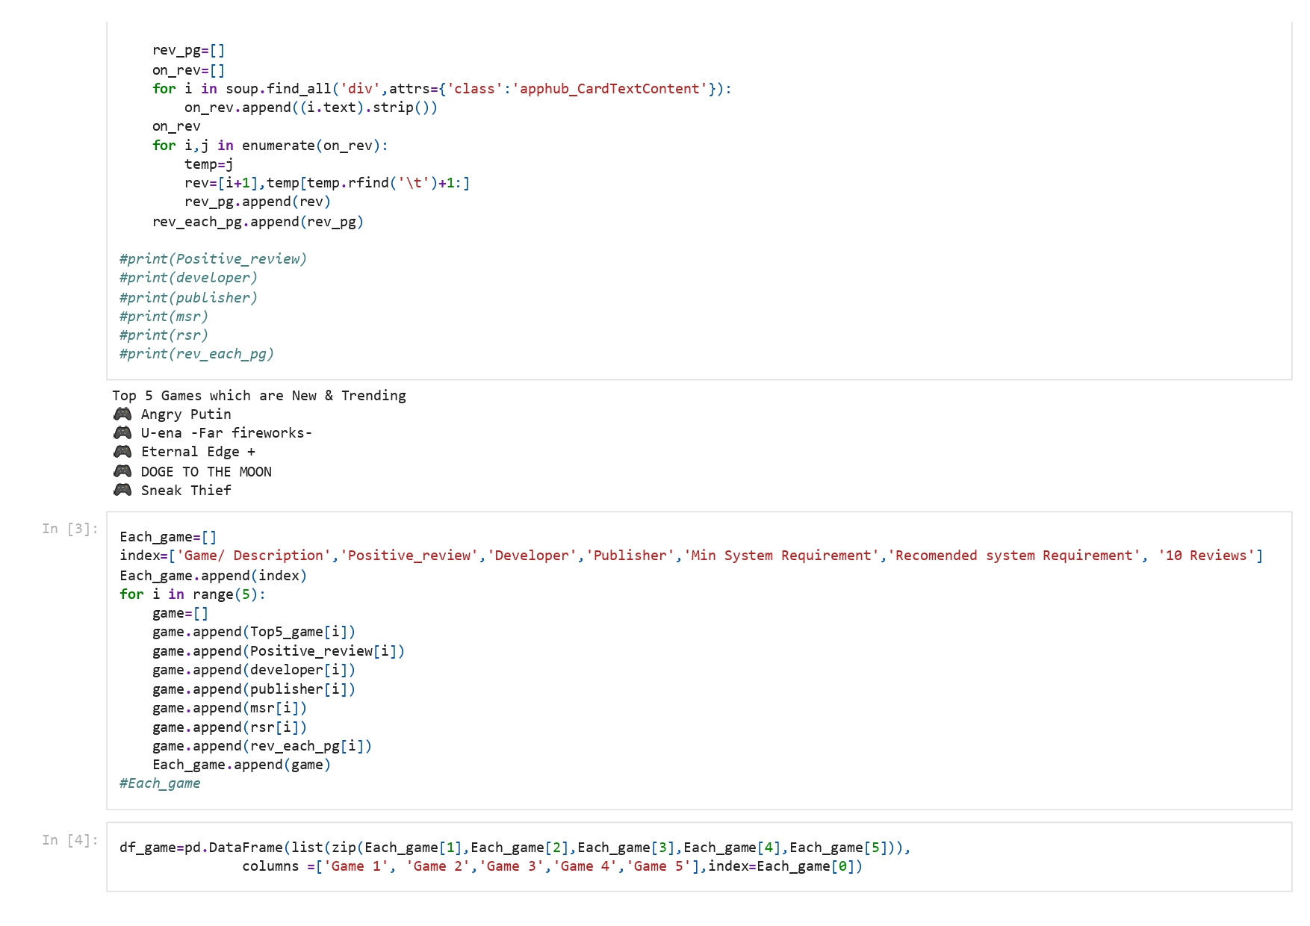Place cursor on the '#print(rsr)' comment

[164, 335]
